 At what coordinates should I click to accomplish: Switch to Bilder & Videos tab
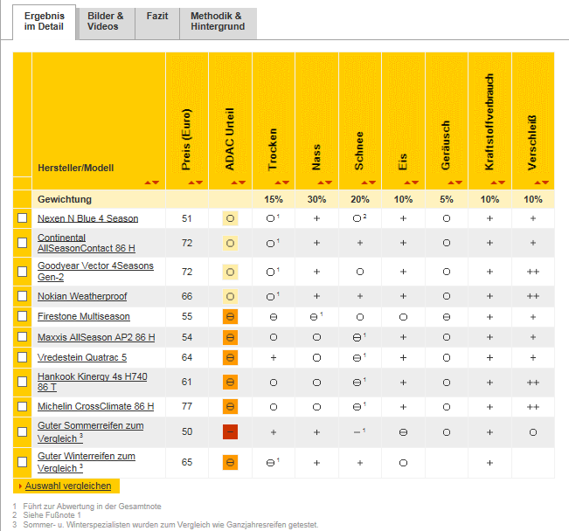tap(106, 23)
